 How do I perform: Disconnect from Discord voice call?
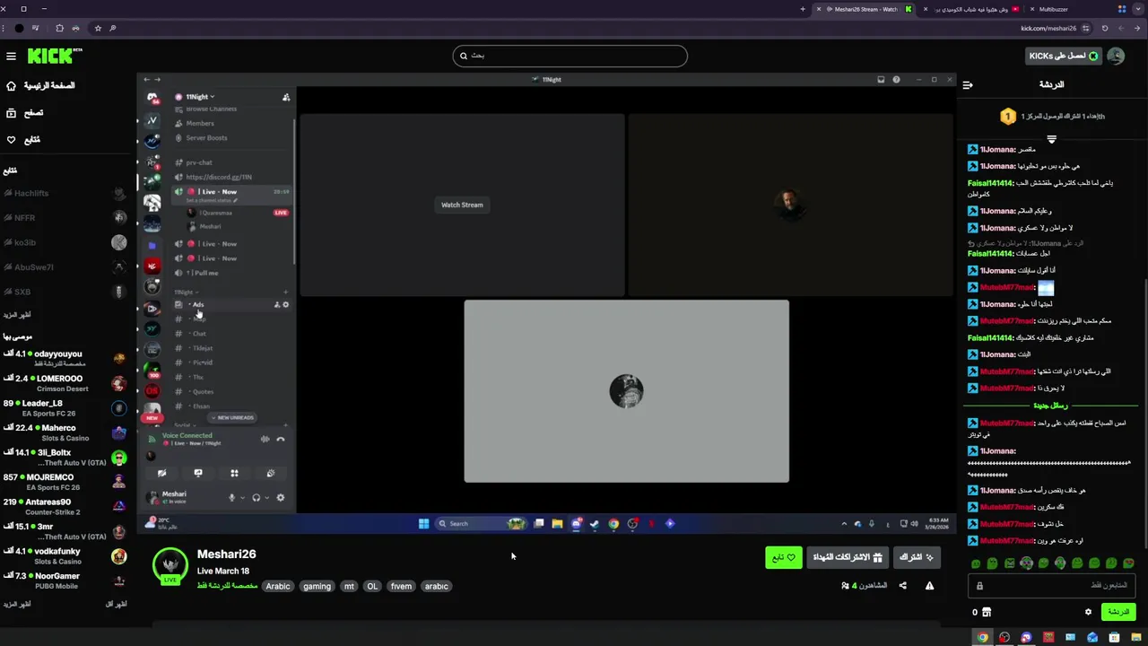(281, 440)
